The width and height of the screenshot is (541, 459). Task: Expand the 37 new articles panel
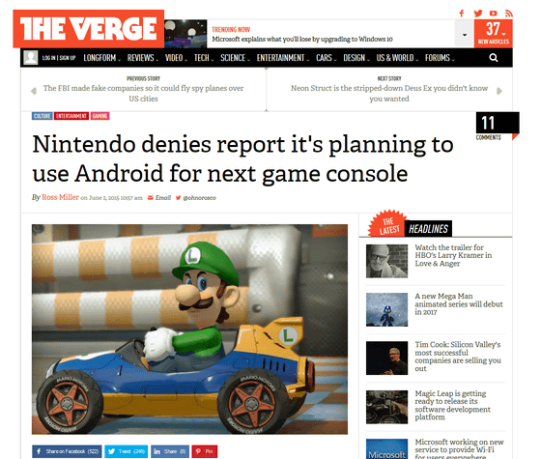coord(494,34)
